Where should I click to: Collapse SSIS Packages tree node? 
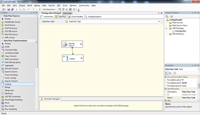(x=166, y=28)
